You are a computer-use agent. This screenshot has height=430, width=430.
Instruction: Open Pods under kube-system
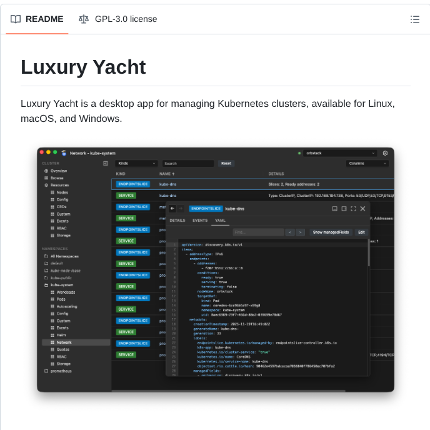coord(61,299)
